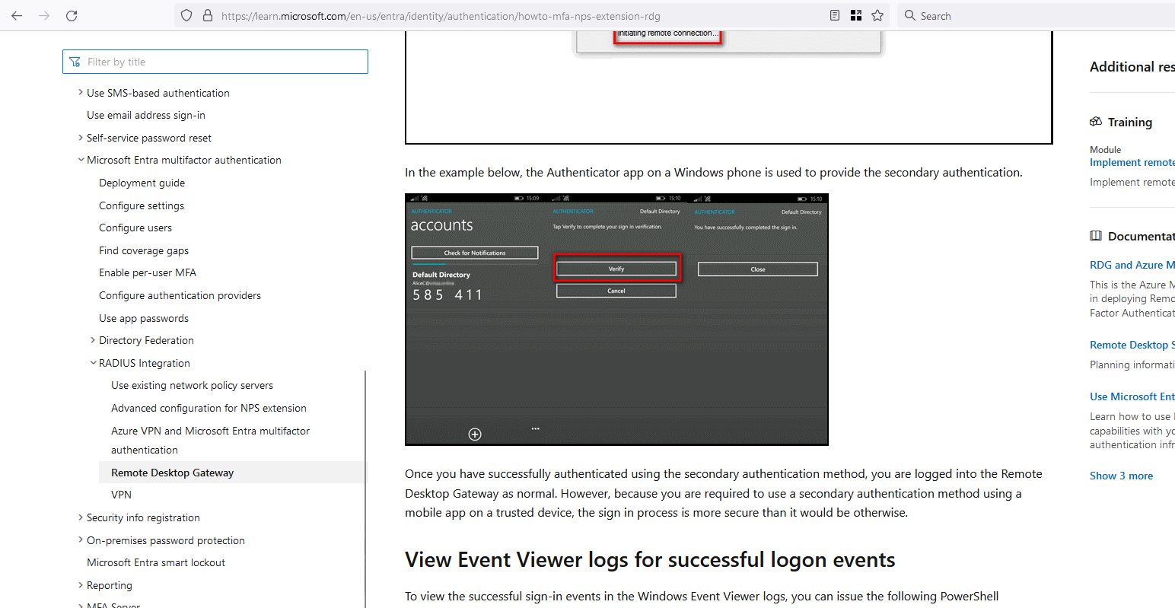1175x608 pixels.
Task: Click the sidebar scrollbar
Action: tap(365, 489)
